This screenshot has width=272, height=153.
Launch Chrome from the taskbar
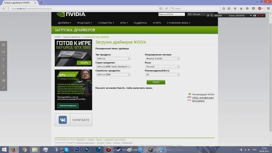pyautogui.click(x=24, y=150)
